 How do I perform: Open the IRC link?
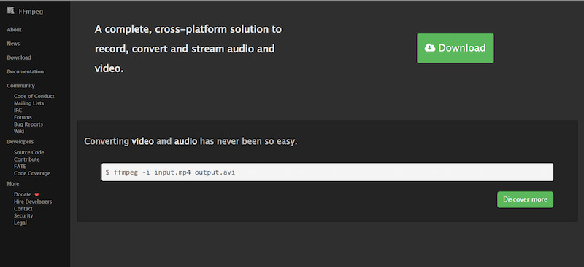[18, 111]
